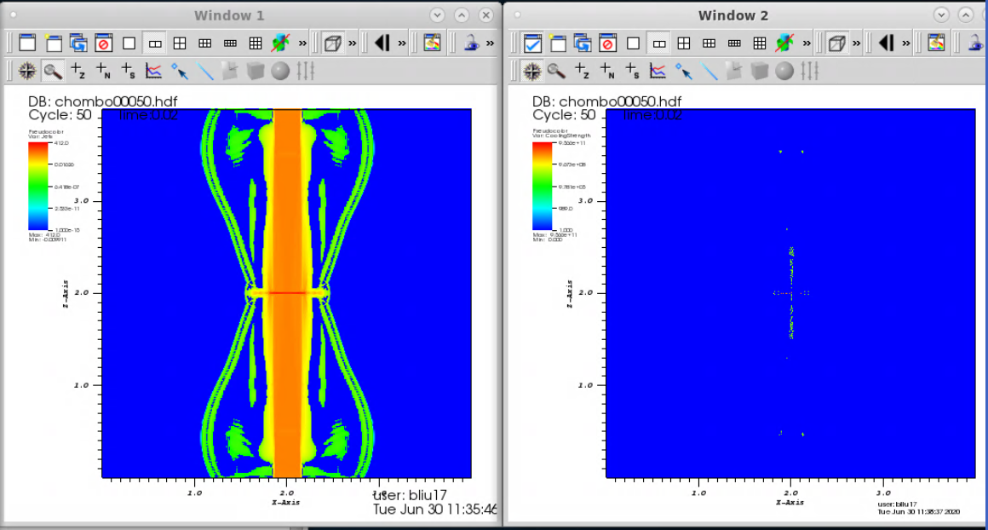
Task: Toggle bounding-box navigation cube in Window 2
Action: pyautogui.click(x=836, y=43)
